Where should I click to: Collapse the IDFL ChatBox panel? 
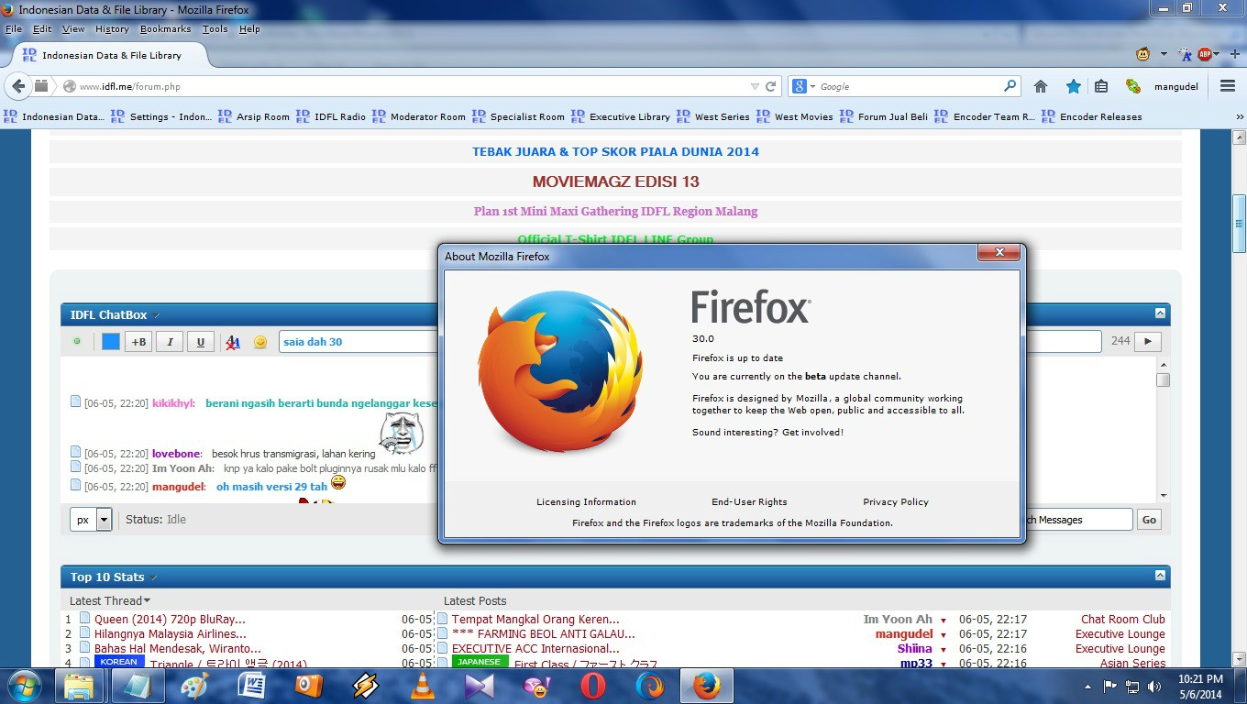(1160, 313)
